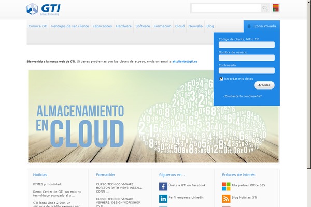The height and width of the screenshot is (207, 311).
Task: Click the attcliente@gti.es email link
Action: click(x=185, y=62)
